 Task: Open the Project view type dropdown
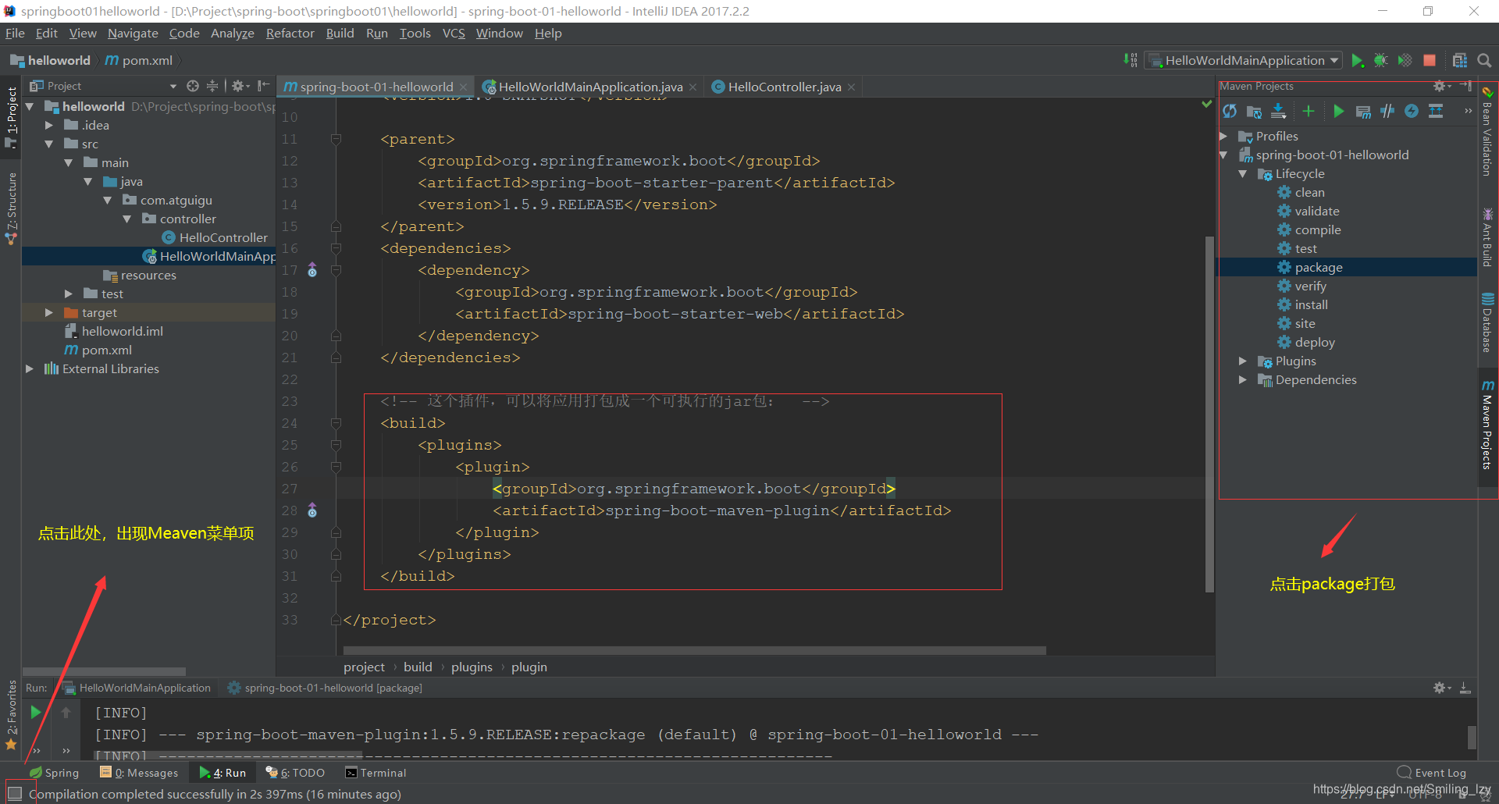pos(173,87)
